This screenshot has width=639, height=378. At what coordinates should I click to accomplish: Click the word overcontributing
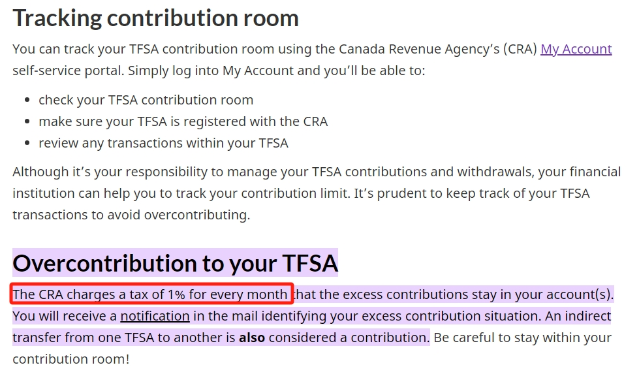[x=197, y=215]
